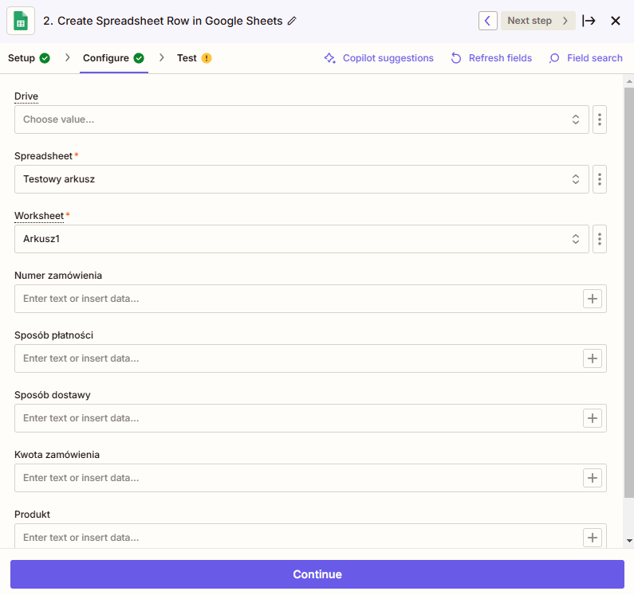Screen dimensions: 634x595
Task: Insert data via plus in Sposób płatności
Action: (593, 358)
